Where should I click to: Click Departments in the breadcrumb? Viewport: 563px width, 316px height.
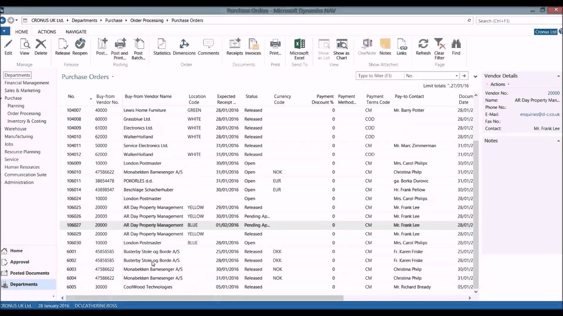pos(84,20)
